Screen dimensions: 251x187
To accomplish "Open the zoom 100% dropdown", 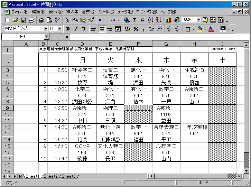I will pos(198,20).
